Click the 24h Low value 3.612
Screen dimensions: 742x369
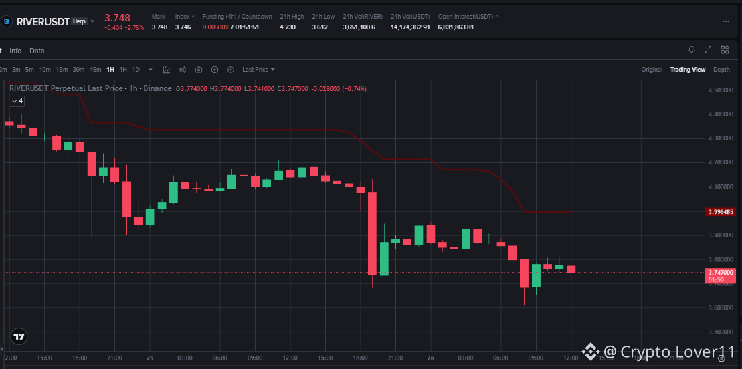[320, 27]
